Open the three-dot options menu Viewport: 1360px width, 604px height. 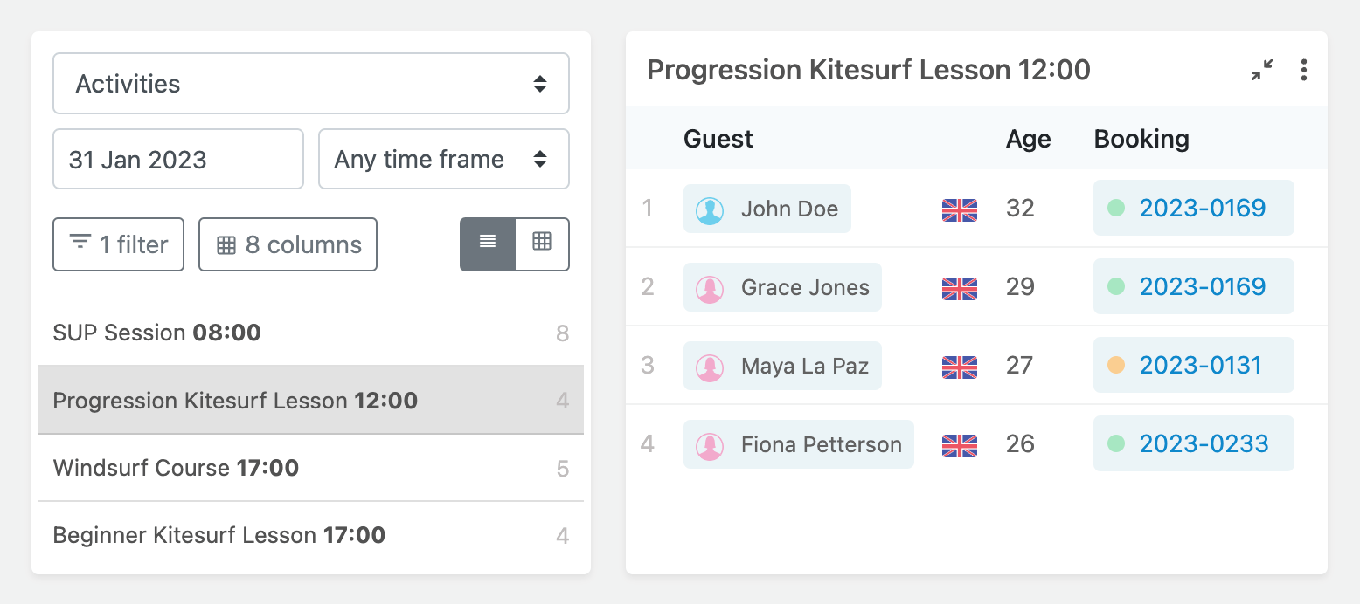point(1303,71)
